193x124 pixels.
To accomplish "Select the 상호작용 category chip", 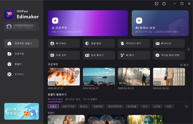I will [x=98, y=106].
